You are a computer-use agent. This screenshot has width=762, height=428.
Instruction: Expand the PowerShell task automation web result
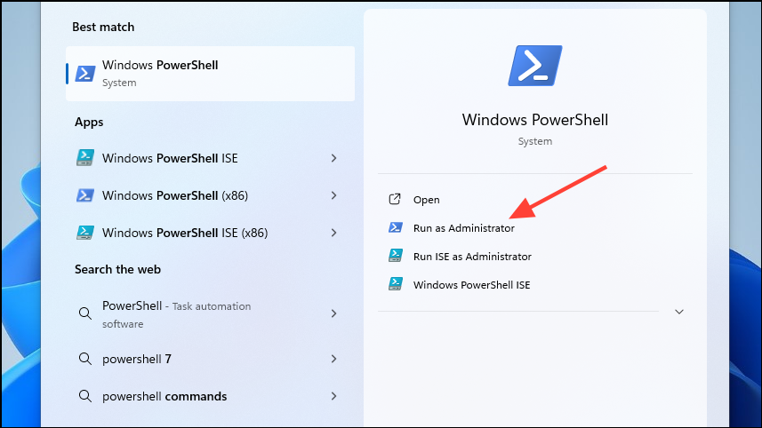333,313
